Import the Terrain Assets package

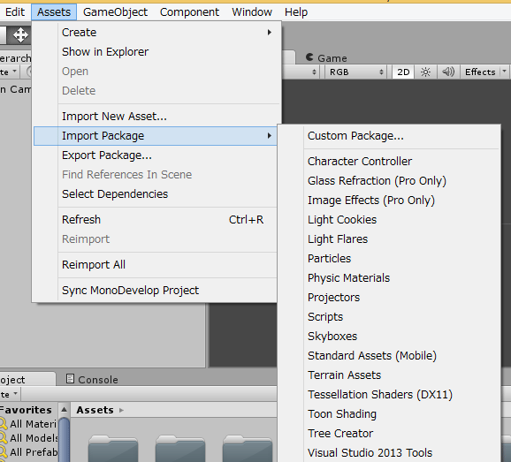[389, 375]
